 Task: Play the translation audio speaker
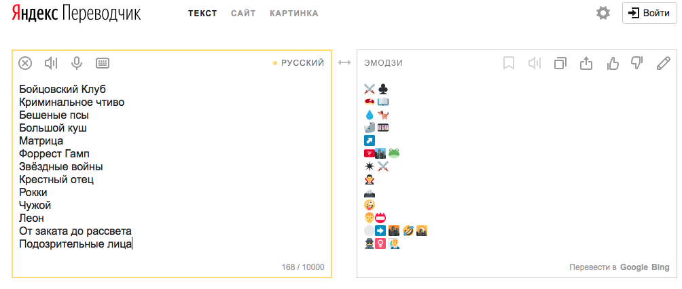point(535,63)
